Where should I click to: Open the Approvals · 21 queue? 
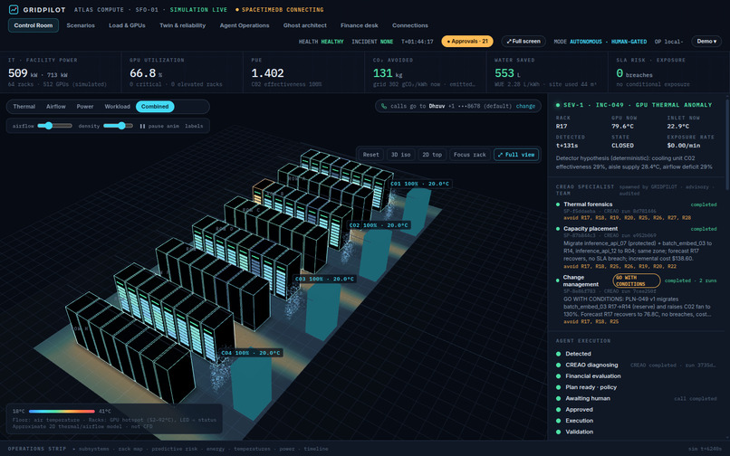click(467, 42)
